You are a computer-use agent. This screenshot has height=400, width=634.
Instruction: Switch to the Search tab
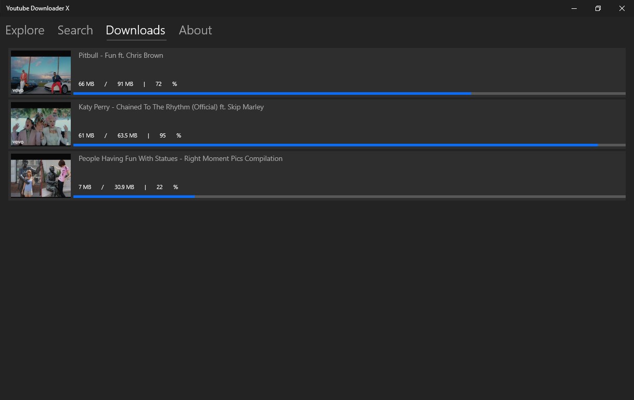(x=75, y=30)
